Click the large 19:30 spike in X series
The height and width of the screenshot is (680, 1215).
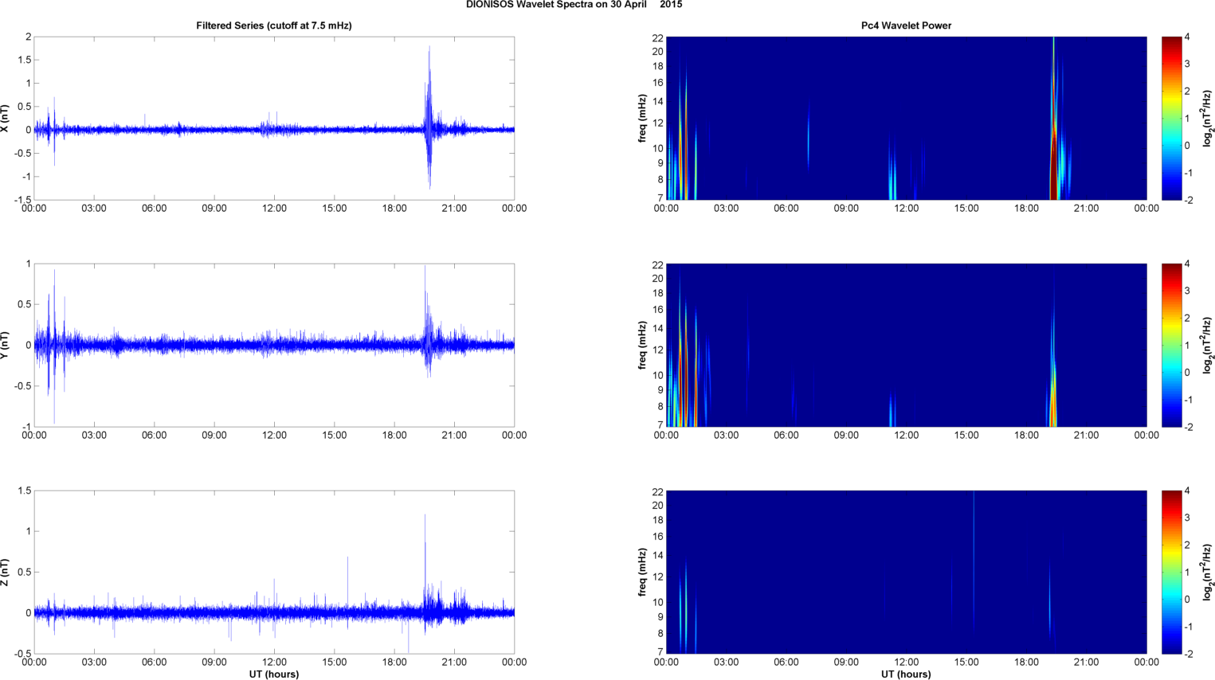(429, 118)
